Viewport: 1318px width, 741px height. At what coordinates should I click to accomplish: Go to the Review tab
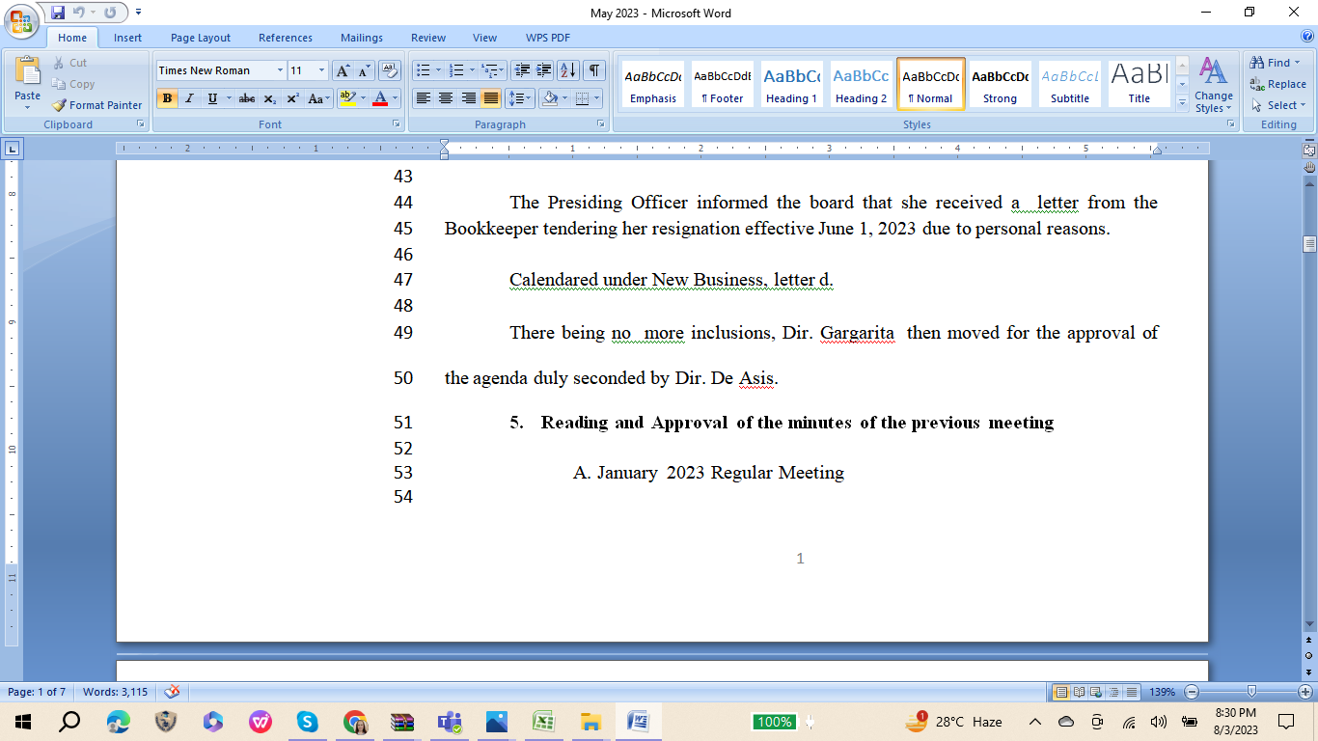coord(428,38)
